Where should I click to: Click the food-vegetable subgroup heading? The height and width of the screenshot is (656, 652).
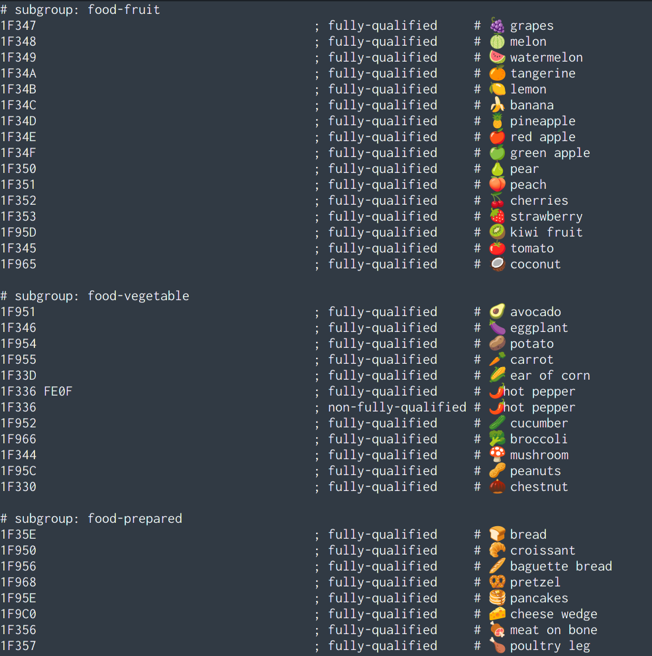(95, 296)
